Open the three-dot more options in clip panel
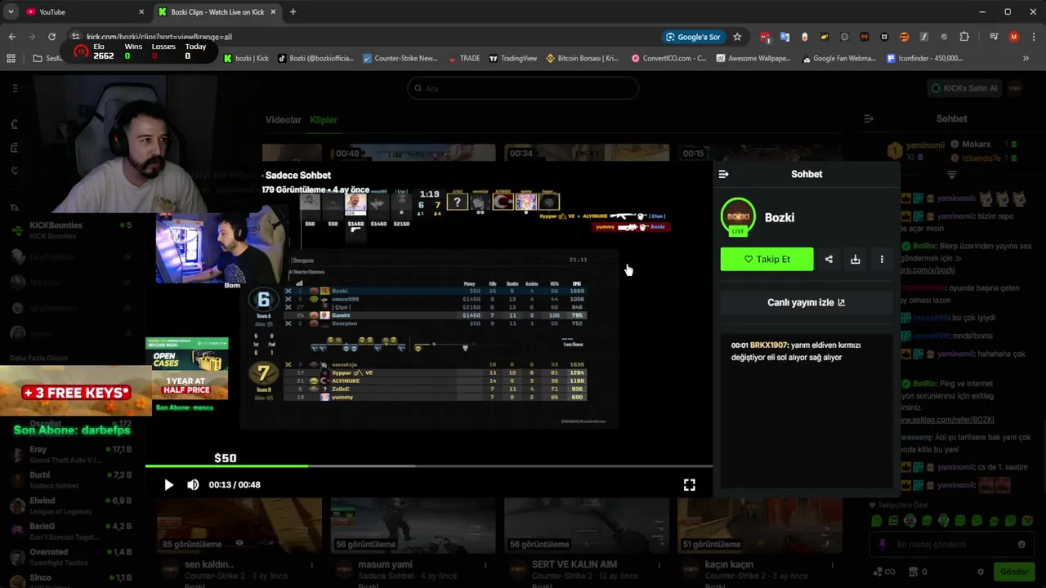The width and height of the screenshot is (1046, 588). pos(882,259)
